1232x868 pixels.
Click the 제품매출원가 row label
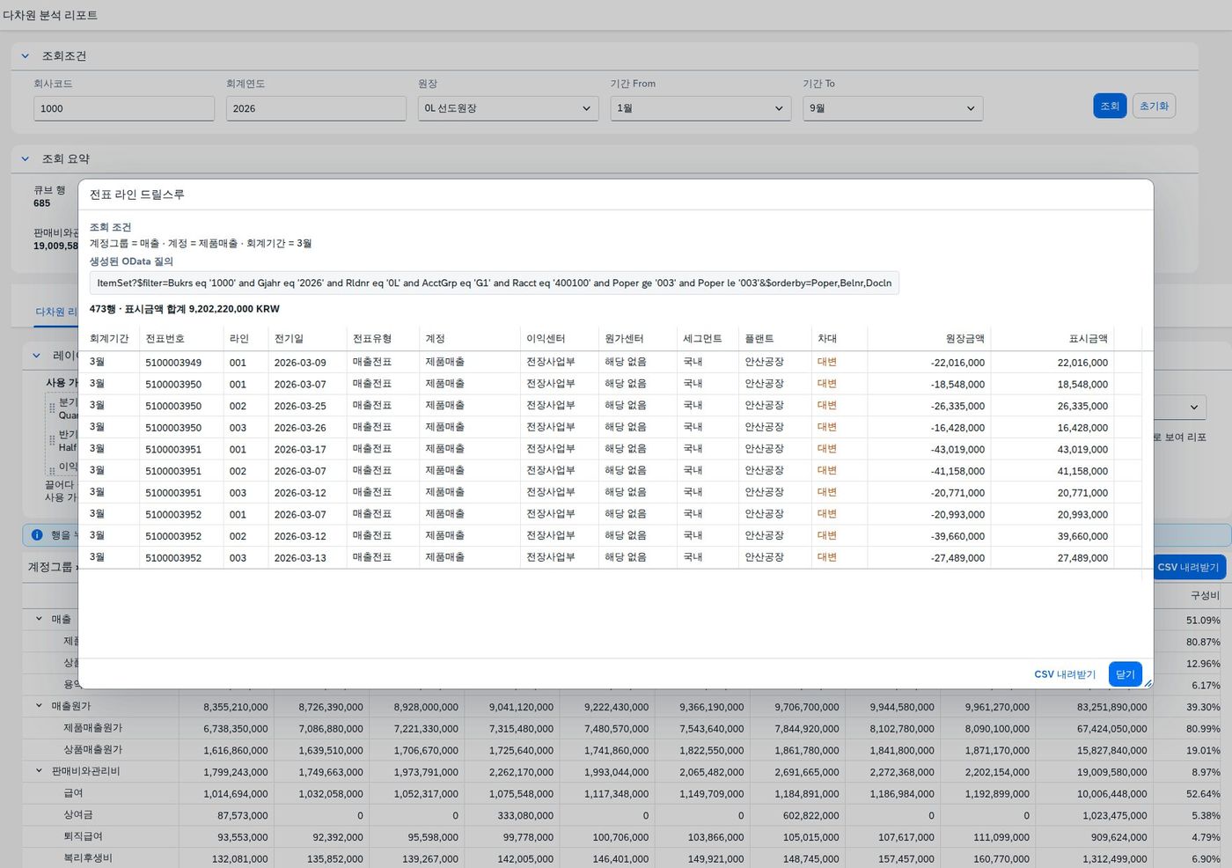tap(92, 728)
